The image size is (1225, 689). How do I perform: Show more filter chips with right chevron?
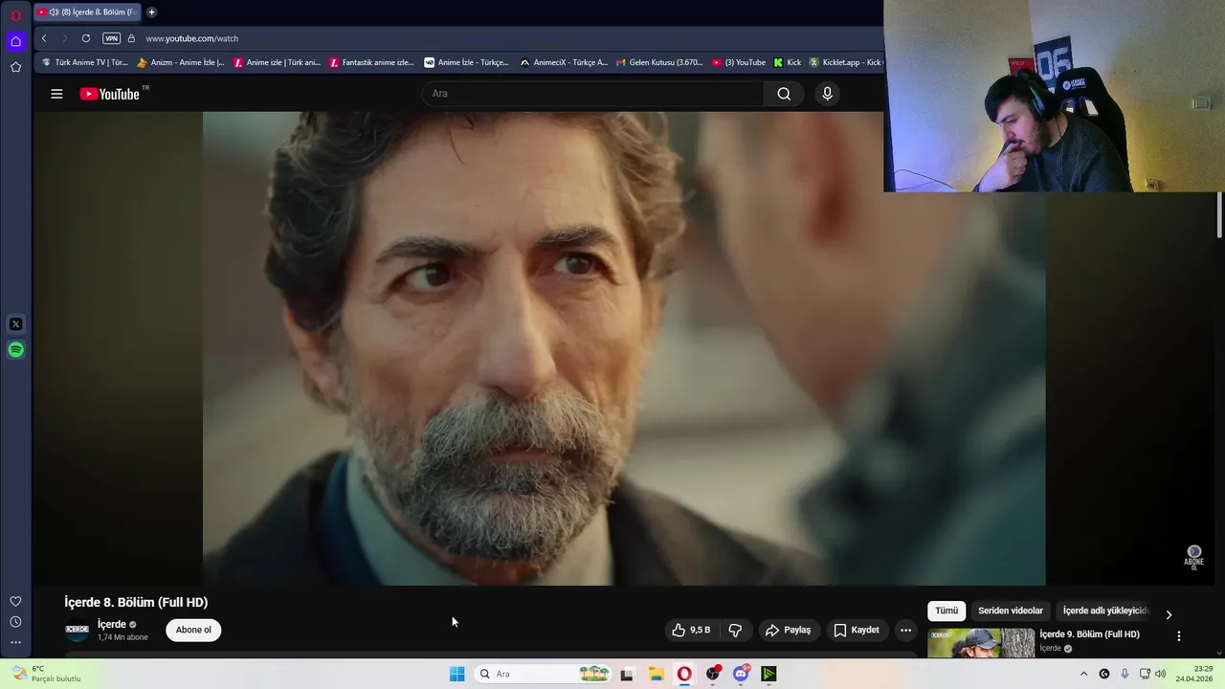(1169, 614)
